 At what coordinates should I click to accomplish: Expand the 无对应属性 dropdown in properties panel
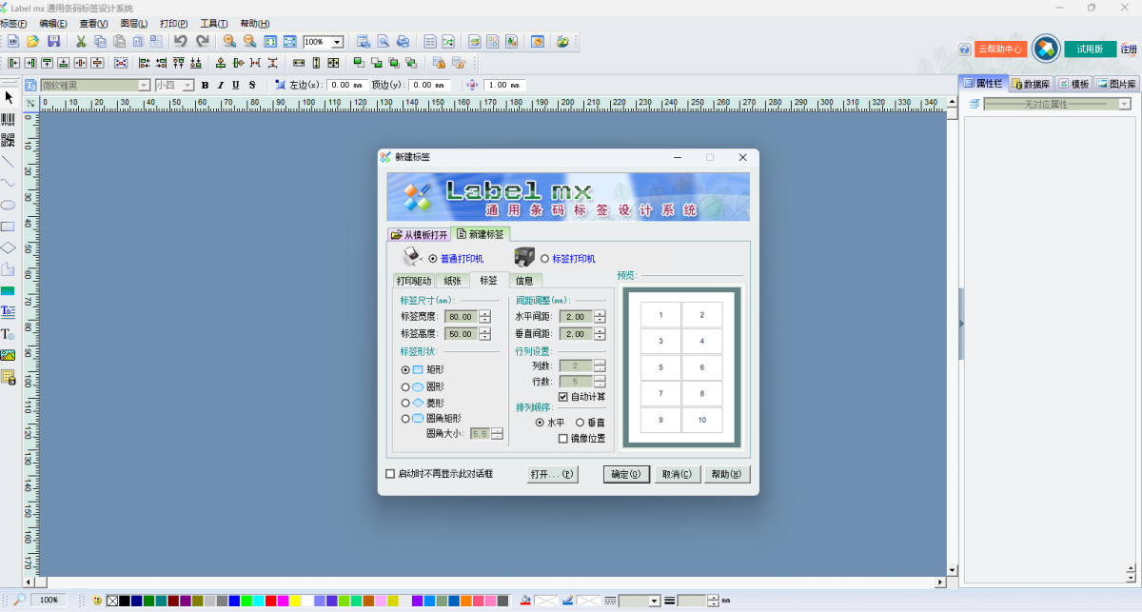coord(1124,104)
